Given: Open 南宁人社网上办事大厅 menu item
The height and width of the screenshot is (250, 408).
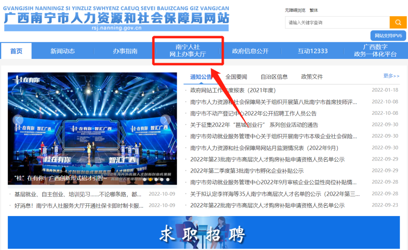Looking at the screenshot, I should [x=188, y=51].
